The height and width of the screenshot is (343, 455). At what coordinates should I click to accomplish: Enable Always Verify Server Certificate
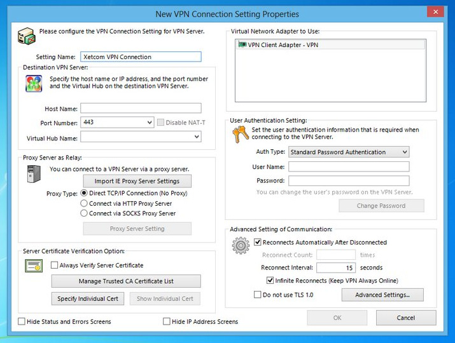(x=54, y=265)
